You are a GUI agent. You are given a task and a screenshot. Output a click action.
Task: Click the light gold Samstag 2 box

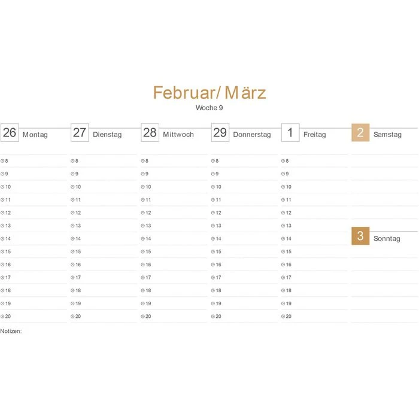360,133
